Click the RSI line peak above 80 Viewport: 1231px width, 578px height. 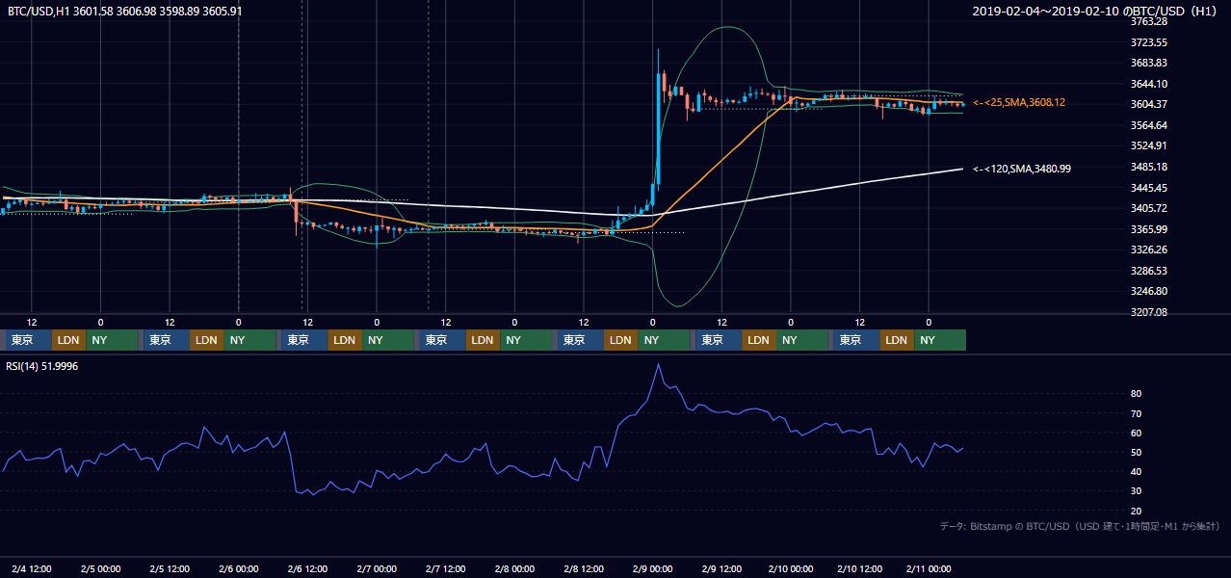[x=658, y=365]
